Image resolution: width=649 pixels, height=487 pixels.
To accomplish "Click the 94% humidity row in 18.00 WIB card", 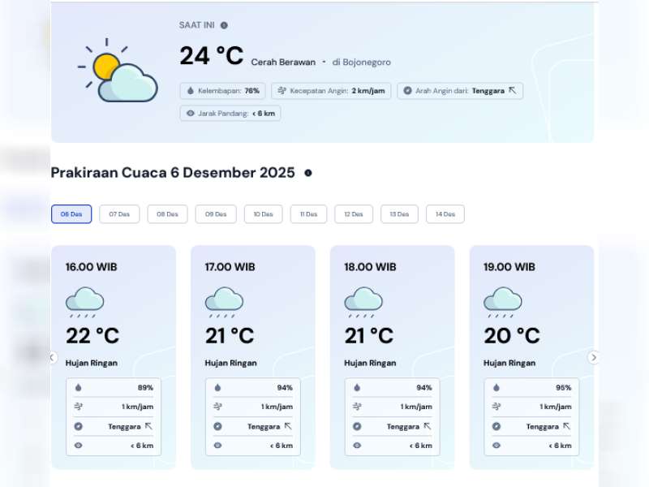I will pyautogui.click(x=393, y=387).
